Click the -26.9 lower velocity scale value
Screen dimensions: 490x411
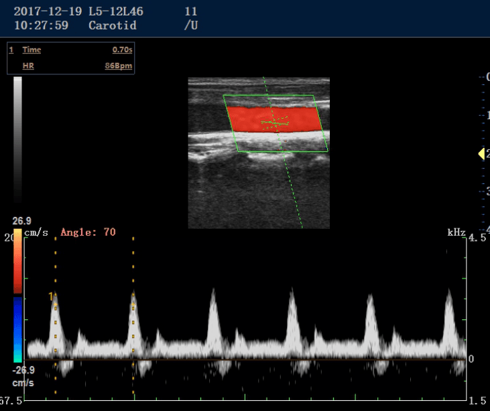pos(23,370)
